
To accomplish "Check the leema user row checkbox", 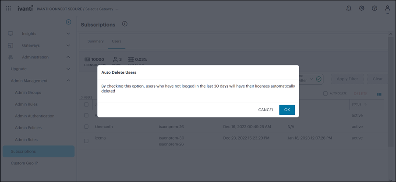I will pyautogui.click(x=86, y=141).
